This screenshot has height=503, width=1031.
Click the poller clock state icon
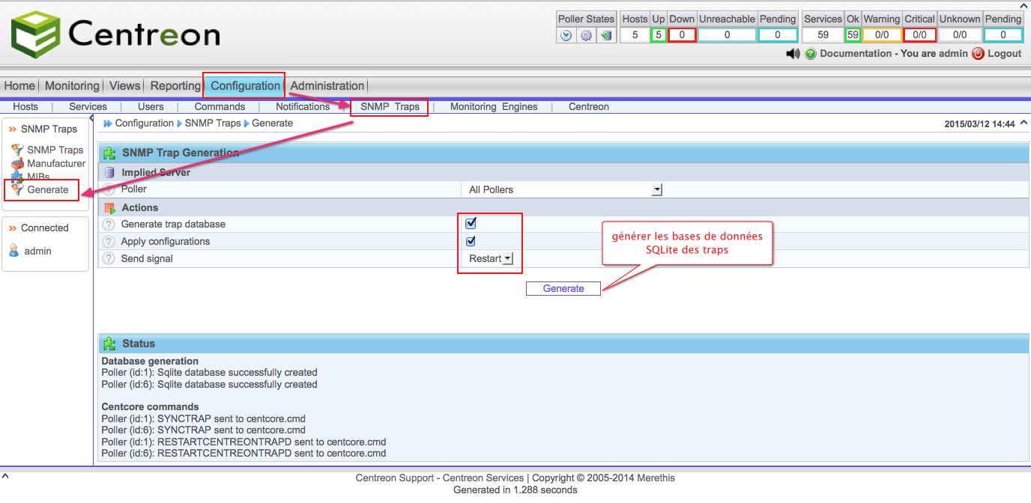click(x=566, y=35)
